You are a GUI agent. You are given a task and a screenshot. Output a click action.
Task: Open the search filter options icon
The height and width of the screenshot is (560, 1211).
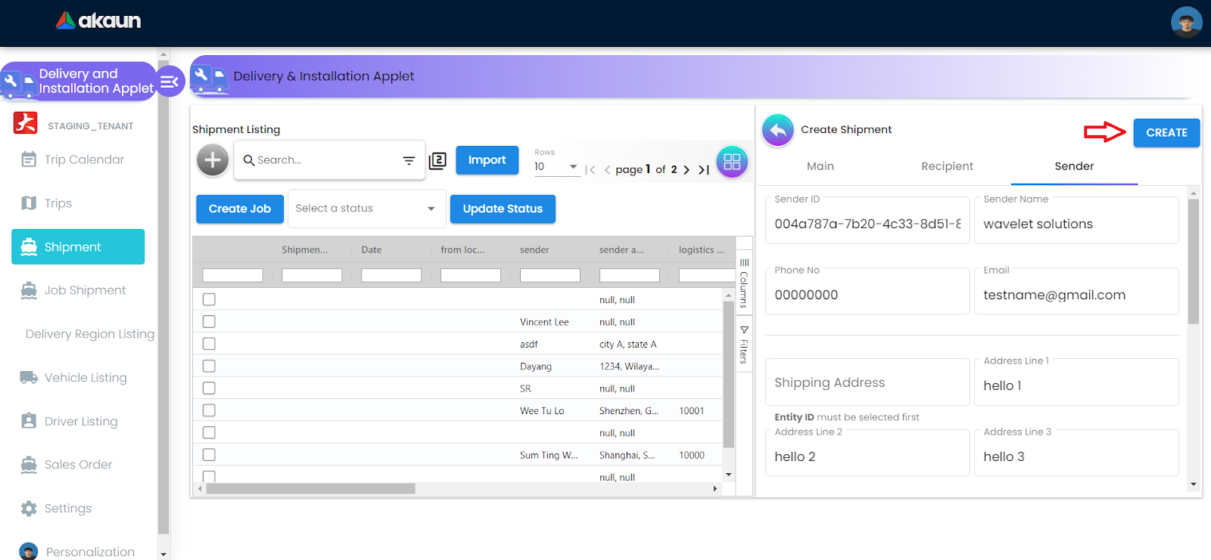click(x=409, y=160)
